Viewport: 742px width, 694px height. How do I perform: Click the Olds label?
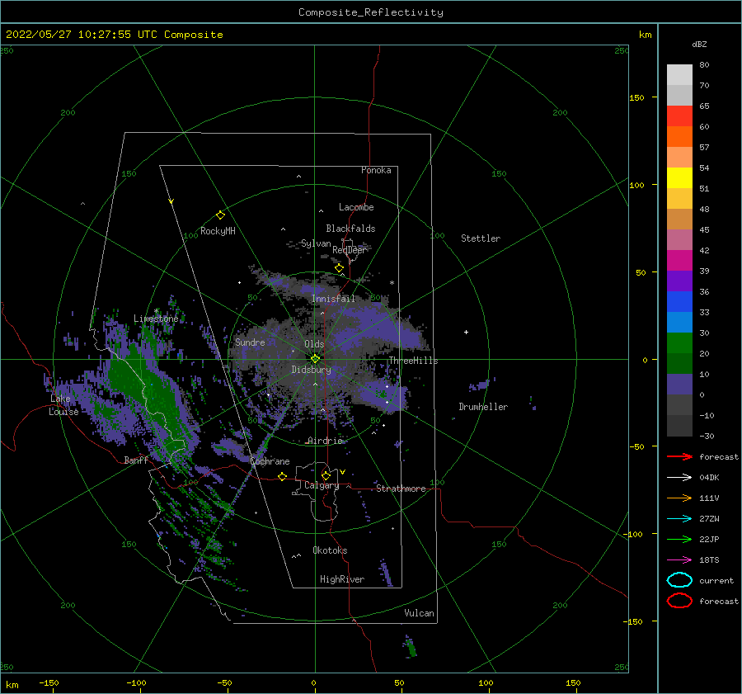coord(314,344)
